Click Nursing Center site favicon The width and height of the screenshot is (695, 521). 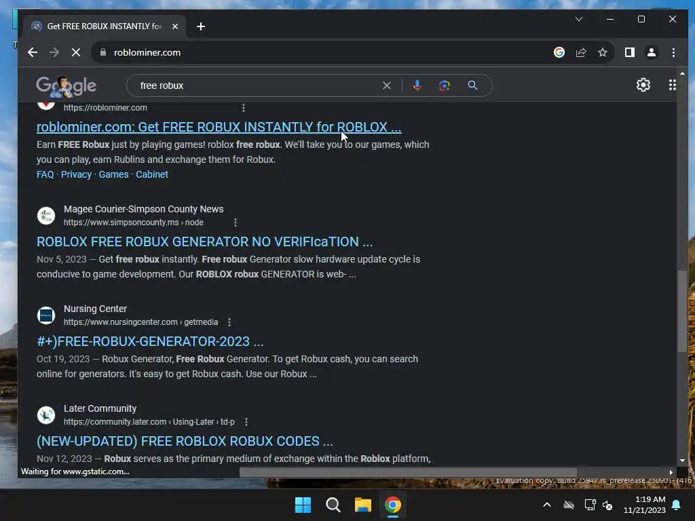46,315
